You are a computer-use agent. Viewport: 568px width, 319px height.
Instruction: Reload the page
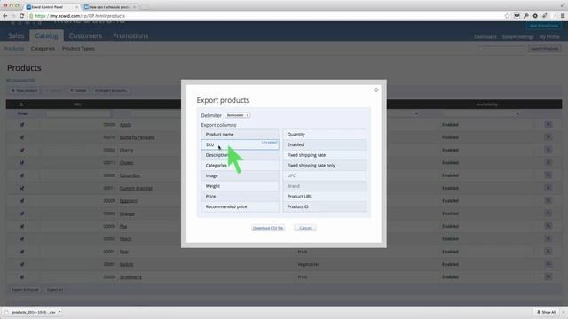pos(21,16)
